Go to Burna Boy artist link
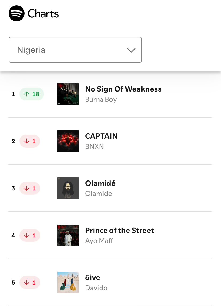221x306 pixels. (x=101, y=100)
